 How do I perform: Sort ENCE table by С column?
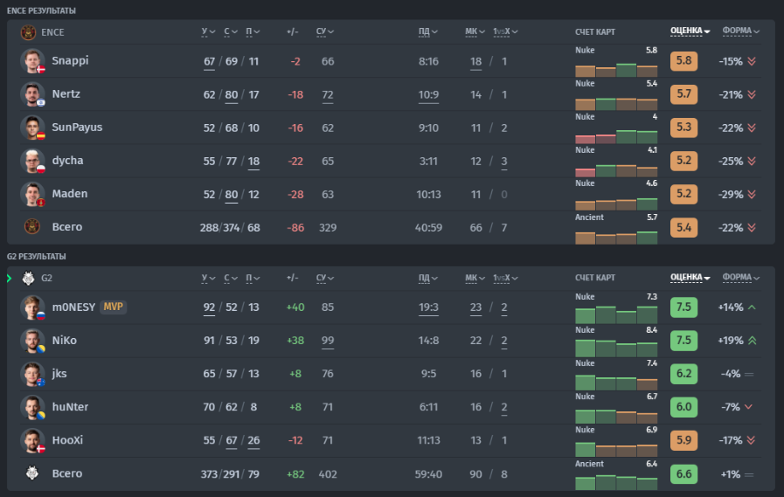click(x=231, y=31)
